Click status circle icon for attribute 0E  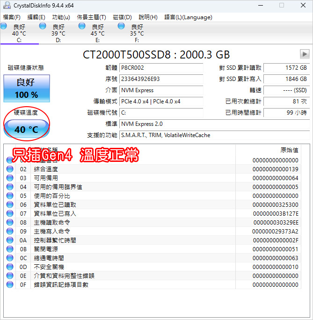[x=10, y=276]
